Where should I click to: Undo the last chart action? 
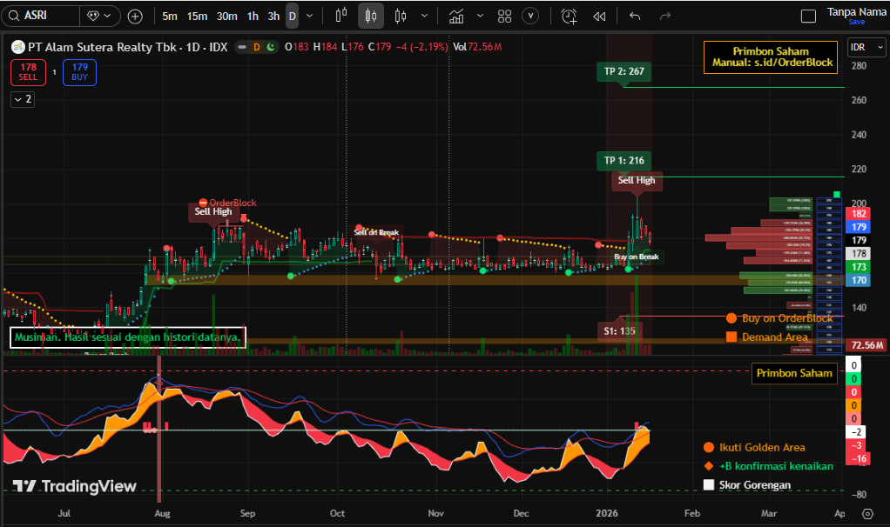click(x=635, y=16)
